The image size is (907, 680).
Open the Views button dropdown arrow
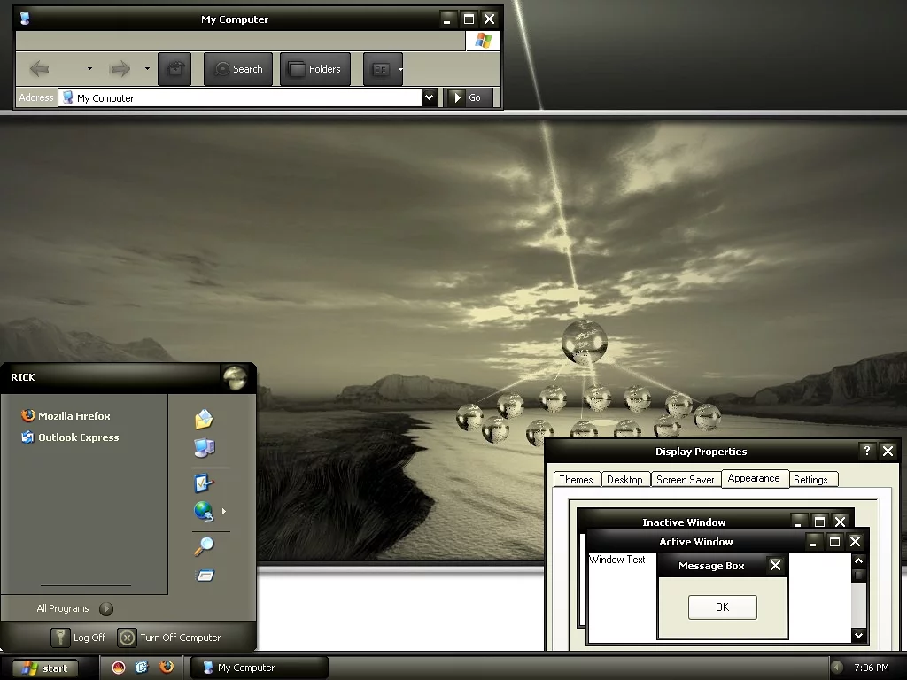(400, 69)
